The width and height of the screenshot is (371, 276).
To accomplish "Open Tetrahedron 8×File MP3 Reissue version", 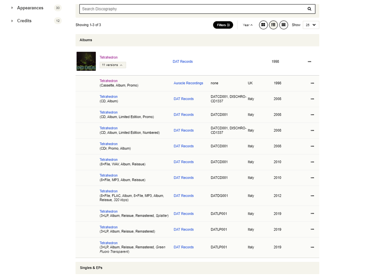I will (109, 175).
